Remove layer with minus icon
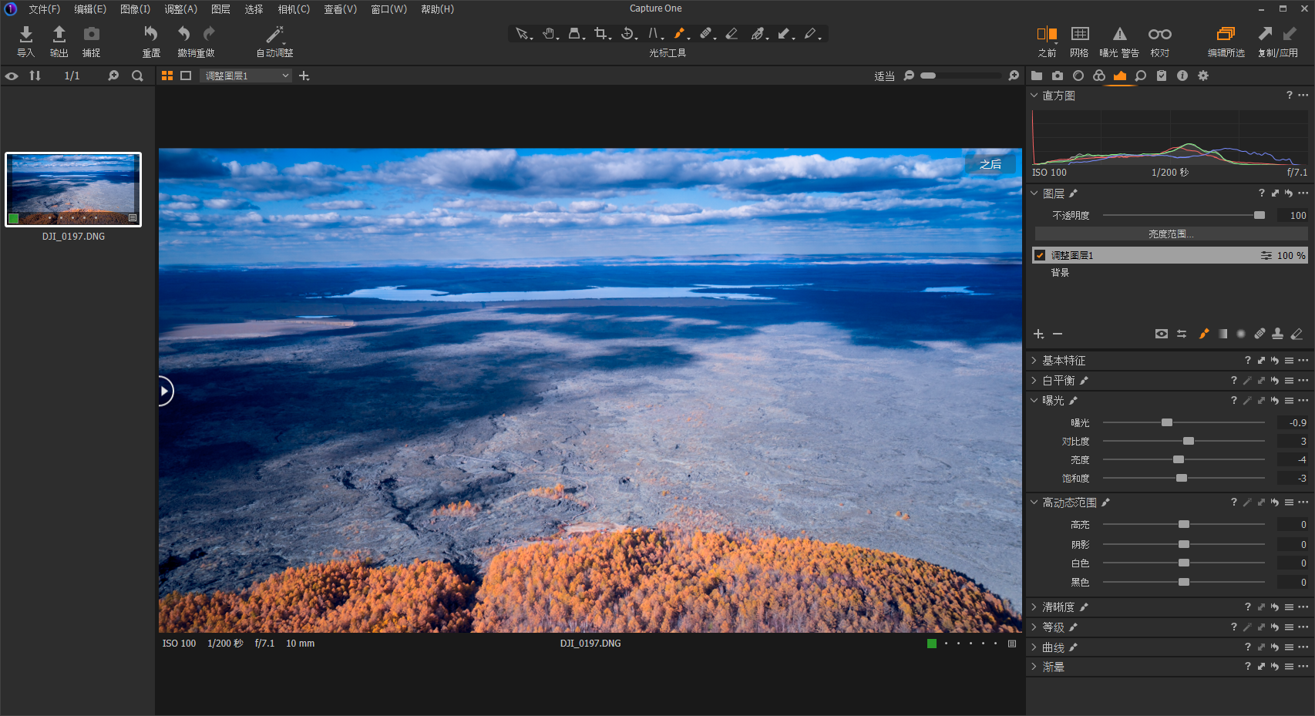This screenshot has width=1315, height=716. pyautogui.click(x=1058, y=334)
